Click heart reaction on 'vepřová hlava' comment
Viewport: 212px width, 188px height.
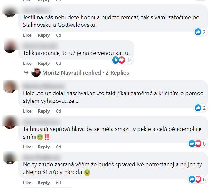pos(198,143)
